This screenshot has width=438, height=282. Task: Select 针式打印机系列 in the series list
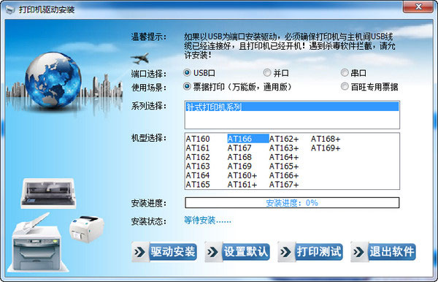point(292,107)
